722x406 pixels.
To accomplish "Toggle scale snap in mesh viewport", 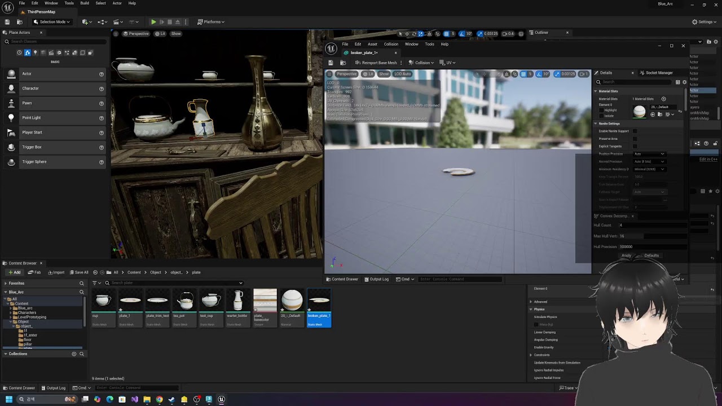I will 557,74.
